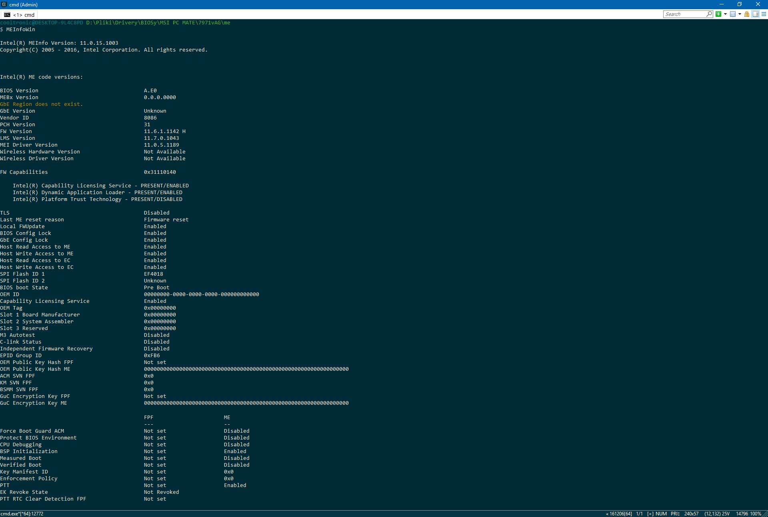Click 'cooltronic@DESKTOP-9L4C8PD' prompt text
The height and width of the screenshot is (517, 768).
[x=42, y=23]
